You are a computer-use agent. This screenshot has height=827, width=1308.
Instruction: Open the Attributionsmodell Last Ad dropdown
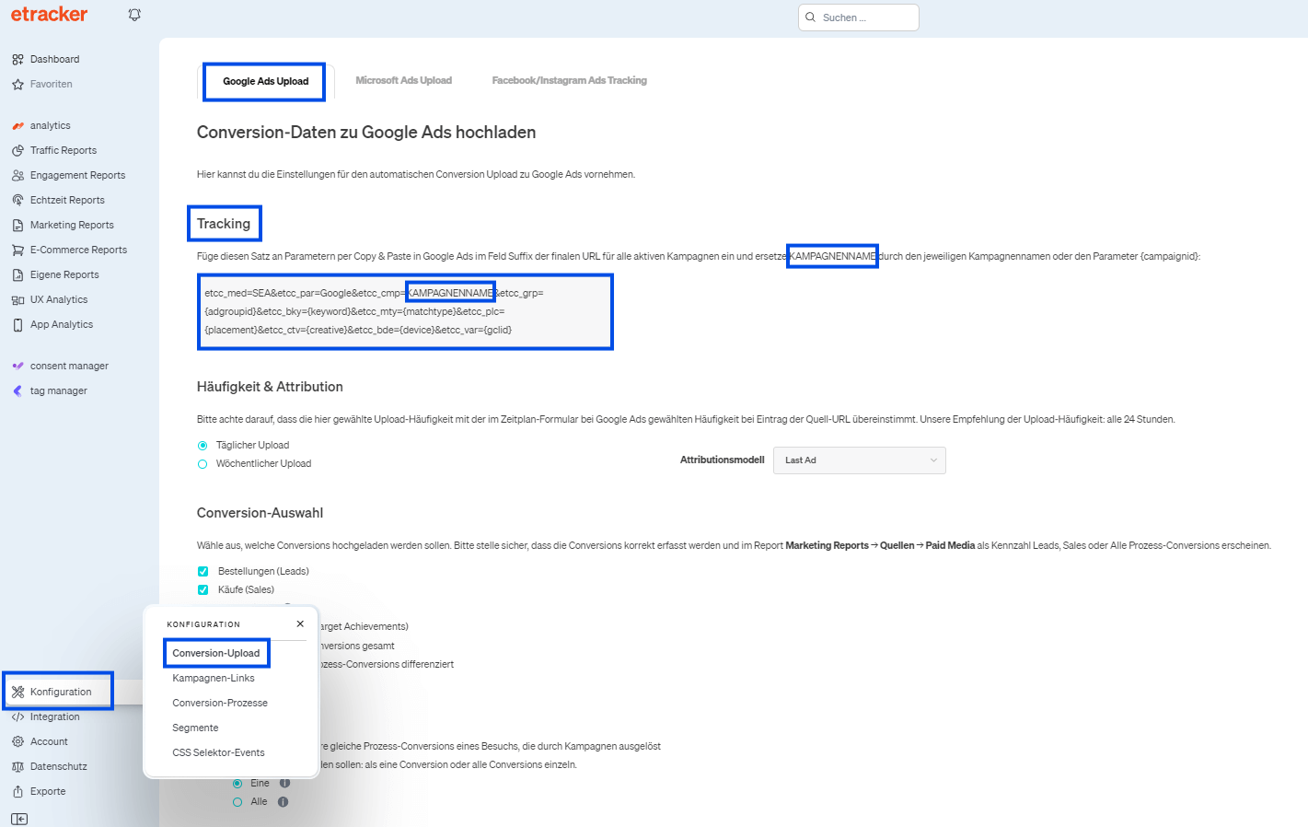click(859, 460)
